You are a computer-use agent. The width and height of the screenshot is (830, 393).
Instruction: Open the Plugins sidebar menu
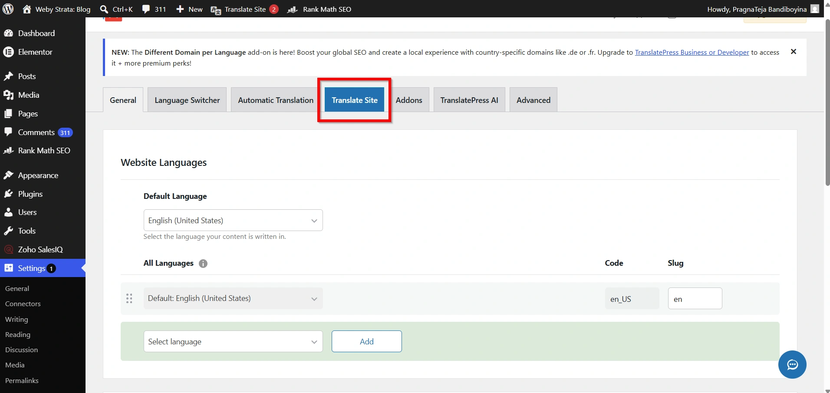tap(43, 194)
